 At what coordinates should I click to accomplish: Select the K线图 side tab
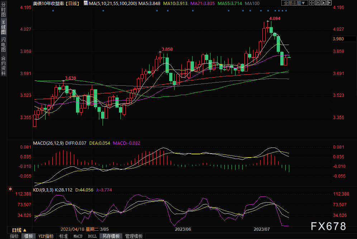point(4,27)
